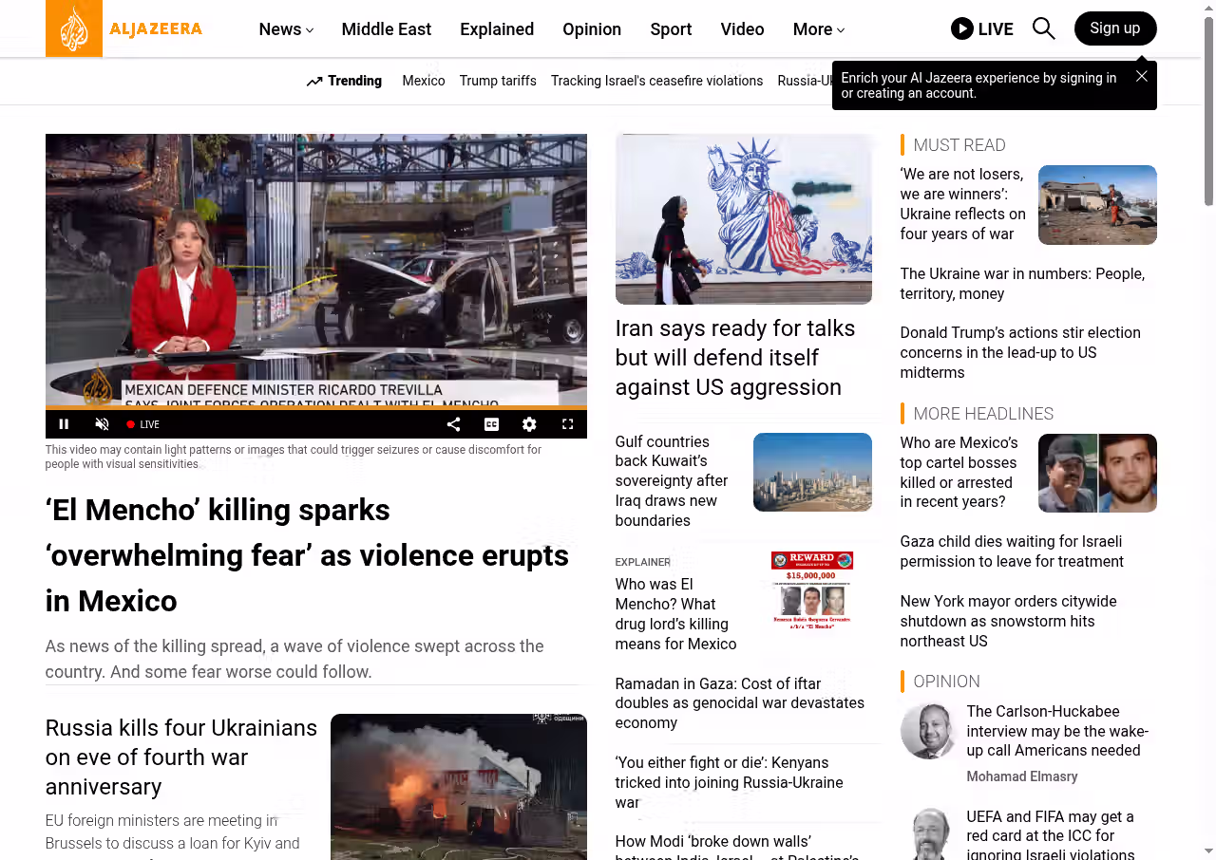Watch the LIVE stream play icon
This screenshot has height=860, width=1216.
point(962,28)
